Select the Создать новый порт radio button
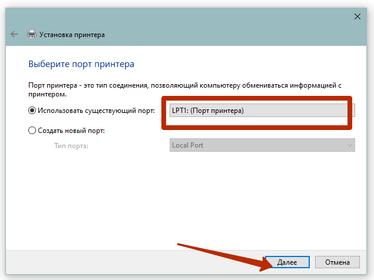Image resolution: width=374 pixels, height=280 pixels. click(x=32, y=131)
